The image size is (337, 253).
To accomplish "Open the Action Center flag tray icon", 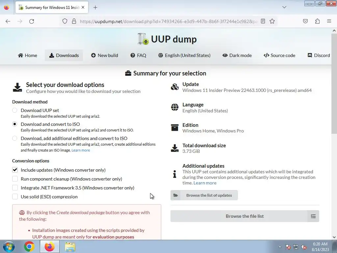I will 288,247.
